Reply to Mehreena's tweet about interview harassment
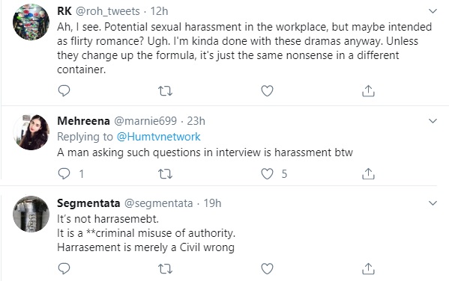 [64, 173]
